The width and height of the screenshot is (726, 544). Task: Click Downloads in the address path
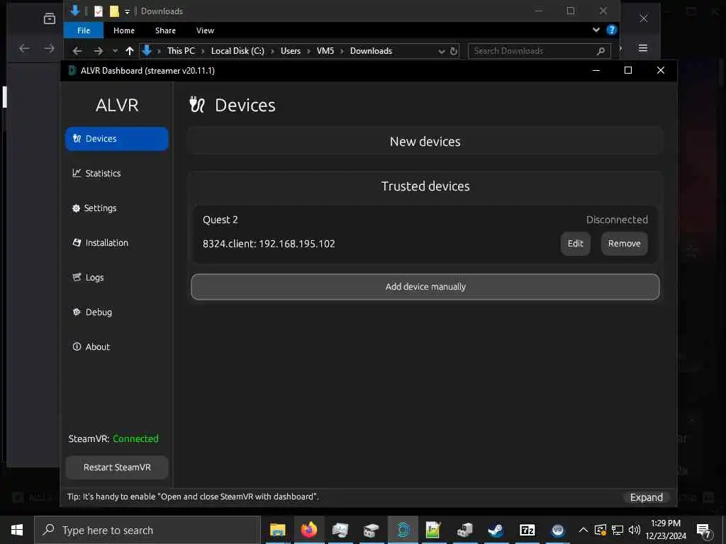371,51
